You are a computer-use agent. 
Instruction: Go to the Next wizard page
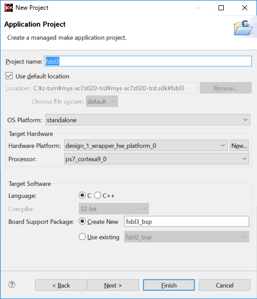113,285
